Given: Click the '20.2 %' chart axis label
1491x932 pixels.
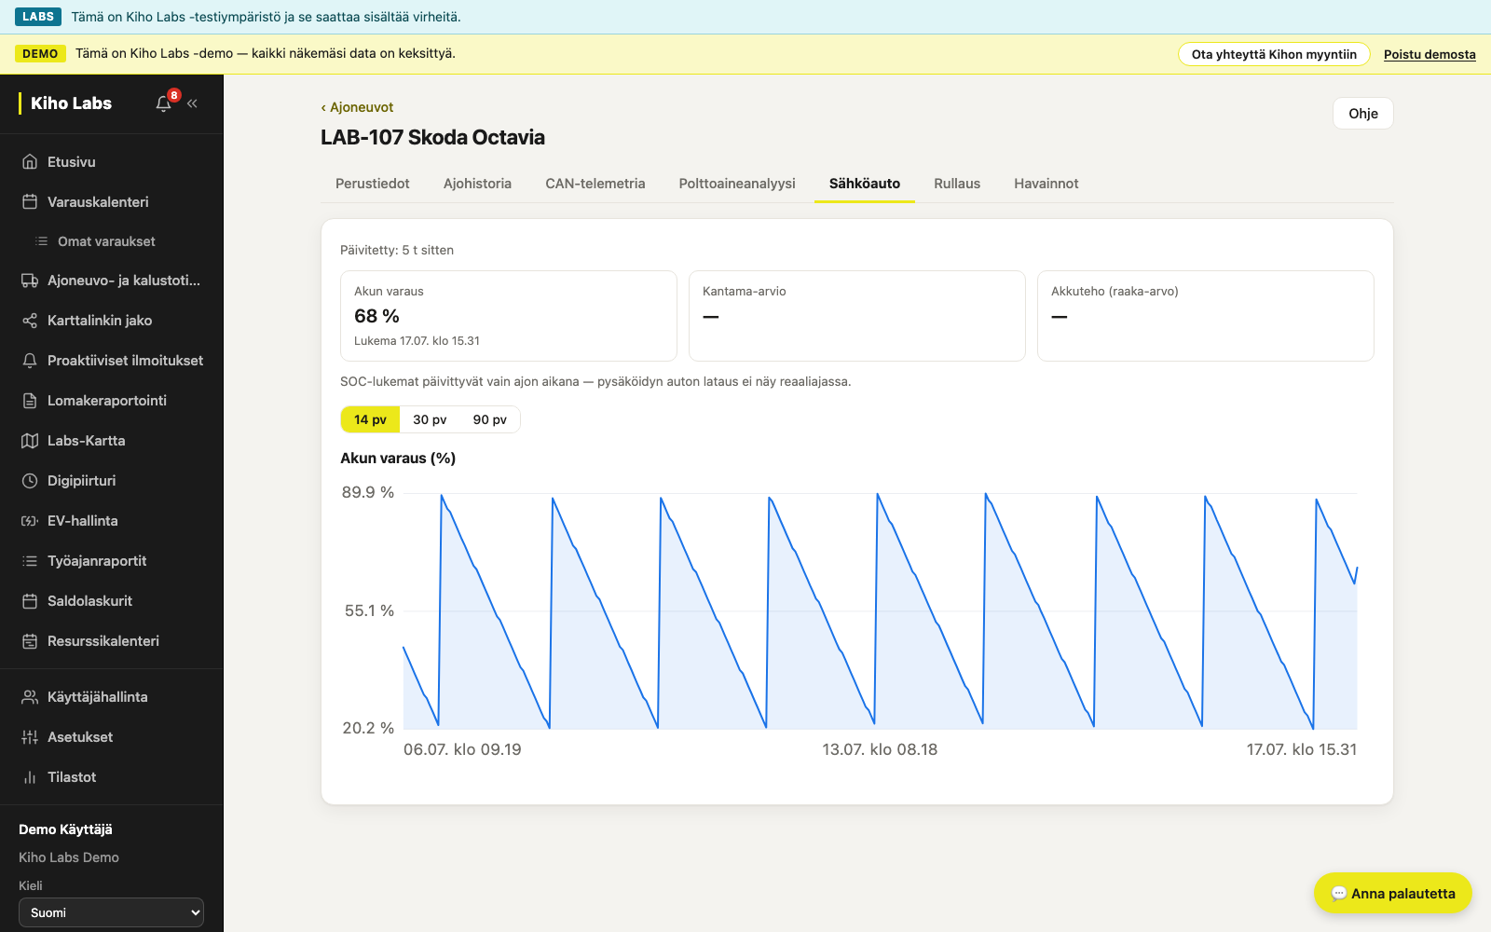Looking at the screenshot, I should point(368,728).
